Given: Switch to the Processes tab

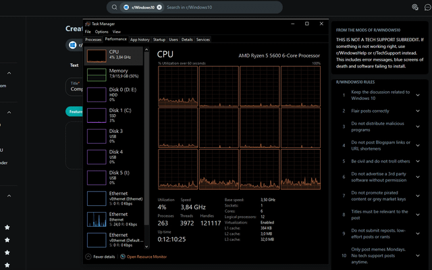Looking at the screenshot, I should click(93, 40).
